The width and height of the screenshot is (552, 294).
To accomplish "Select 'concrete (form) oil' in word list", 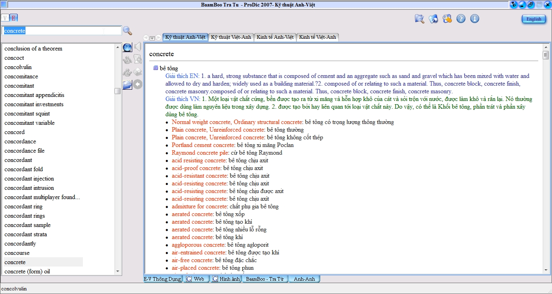I will pyautogui.click(x=27, y=271).
